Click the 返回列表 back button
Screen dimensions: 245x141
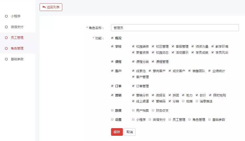click(x=51, y=7)
